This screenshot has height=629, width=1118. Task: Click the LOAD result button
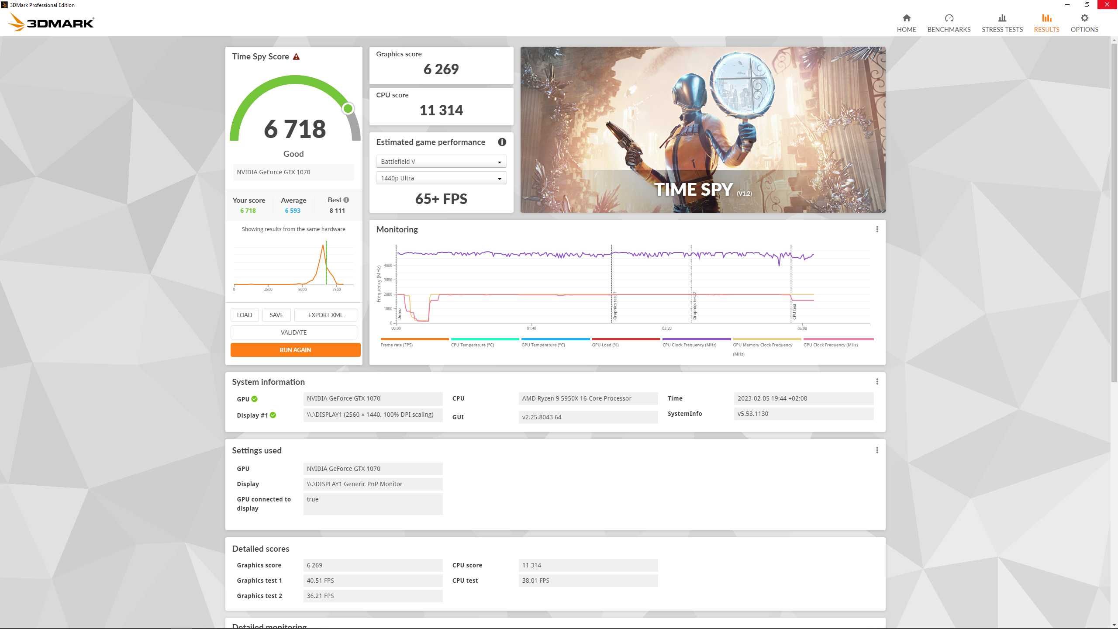pyautogui.click(x=244, y=314)
